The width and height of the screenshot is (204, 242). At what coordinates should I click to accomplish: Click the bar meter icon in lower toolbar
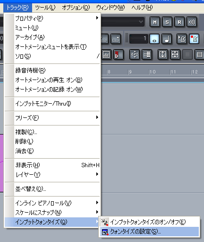[106, 54]
